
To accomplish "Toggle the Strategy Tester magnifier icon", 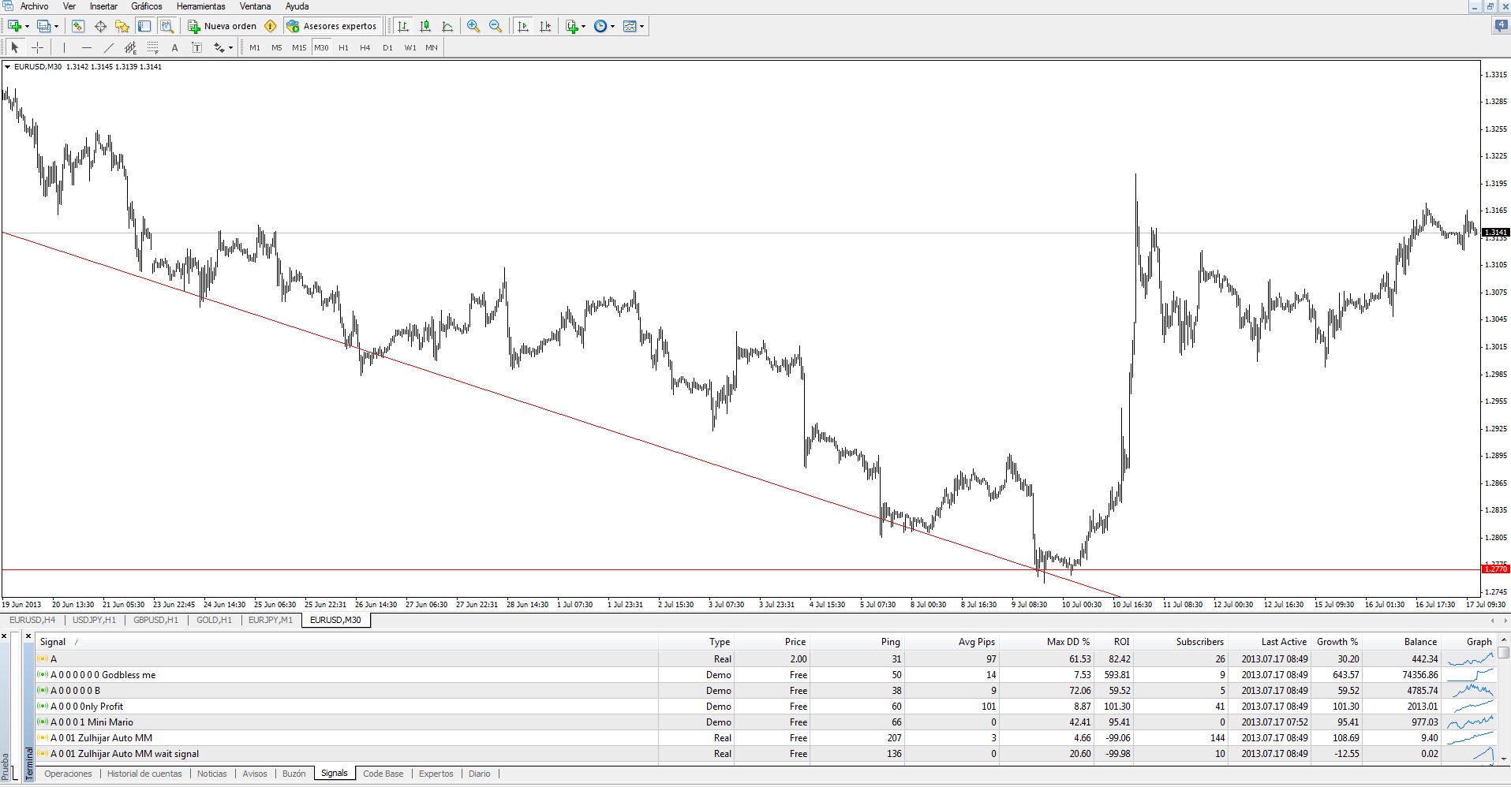I will [166, 26].
